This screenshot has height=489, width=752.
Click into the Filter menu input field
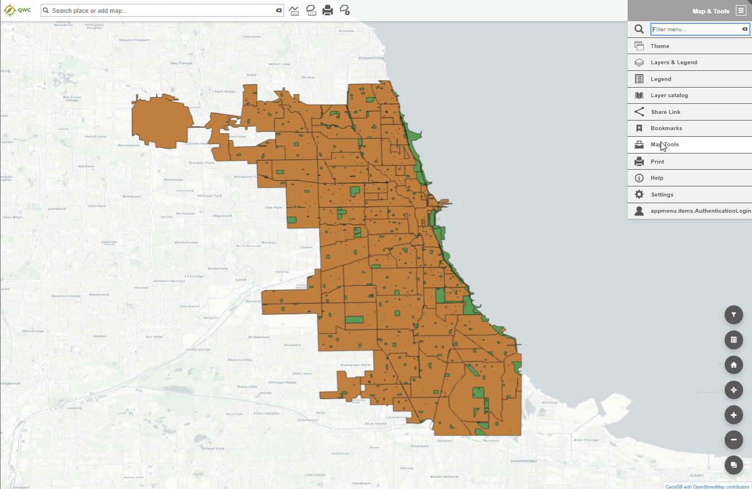[x=695, y=29]
